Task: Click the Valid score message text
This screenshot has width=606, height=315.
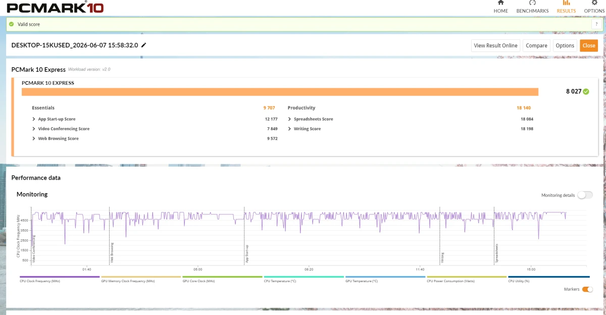Action: click(x=29, y=24)
